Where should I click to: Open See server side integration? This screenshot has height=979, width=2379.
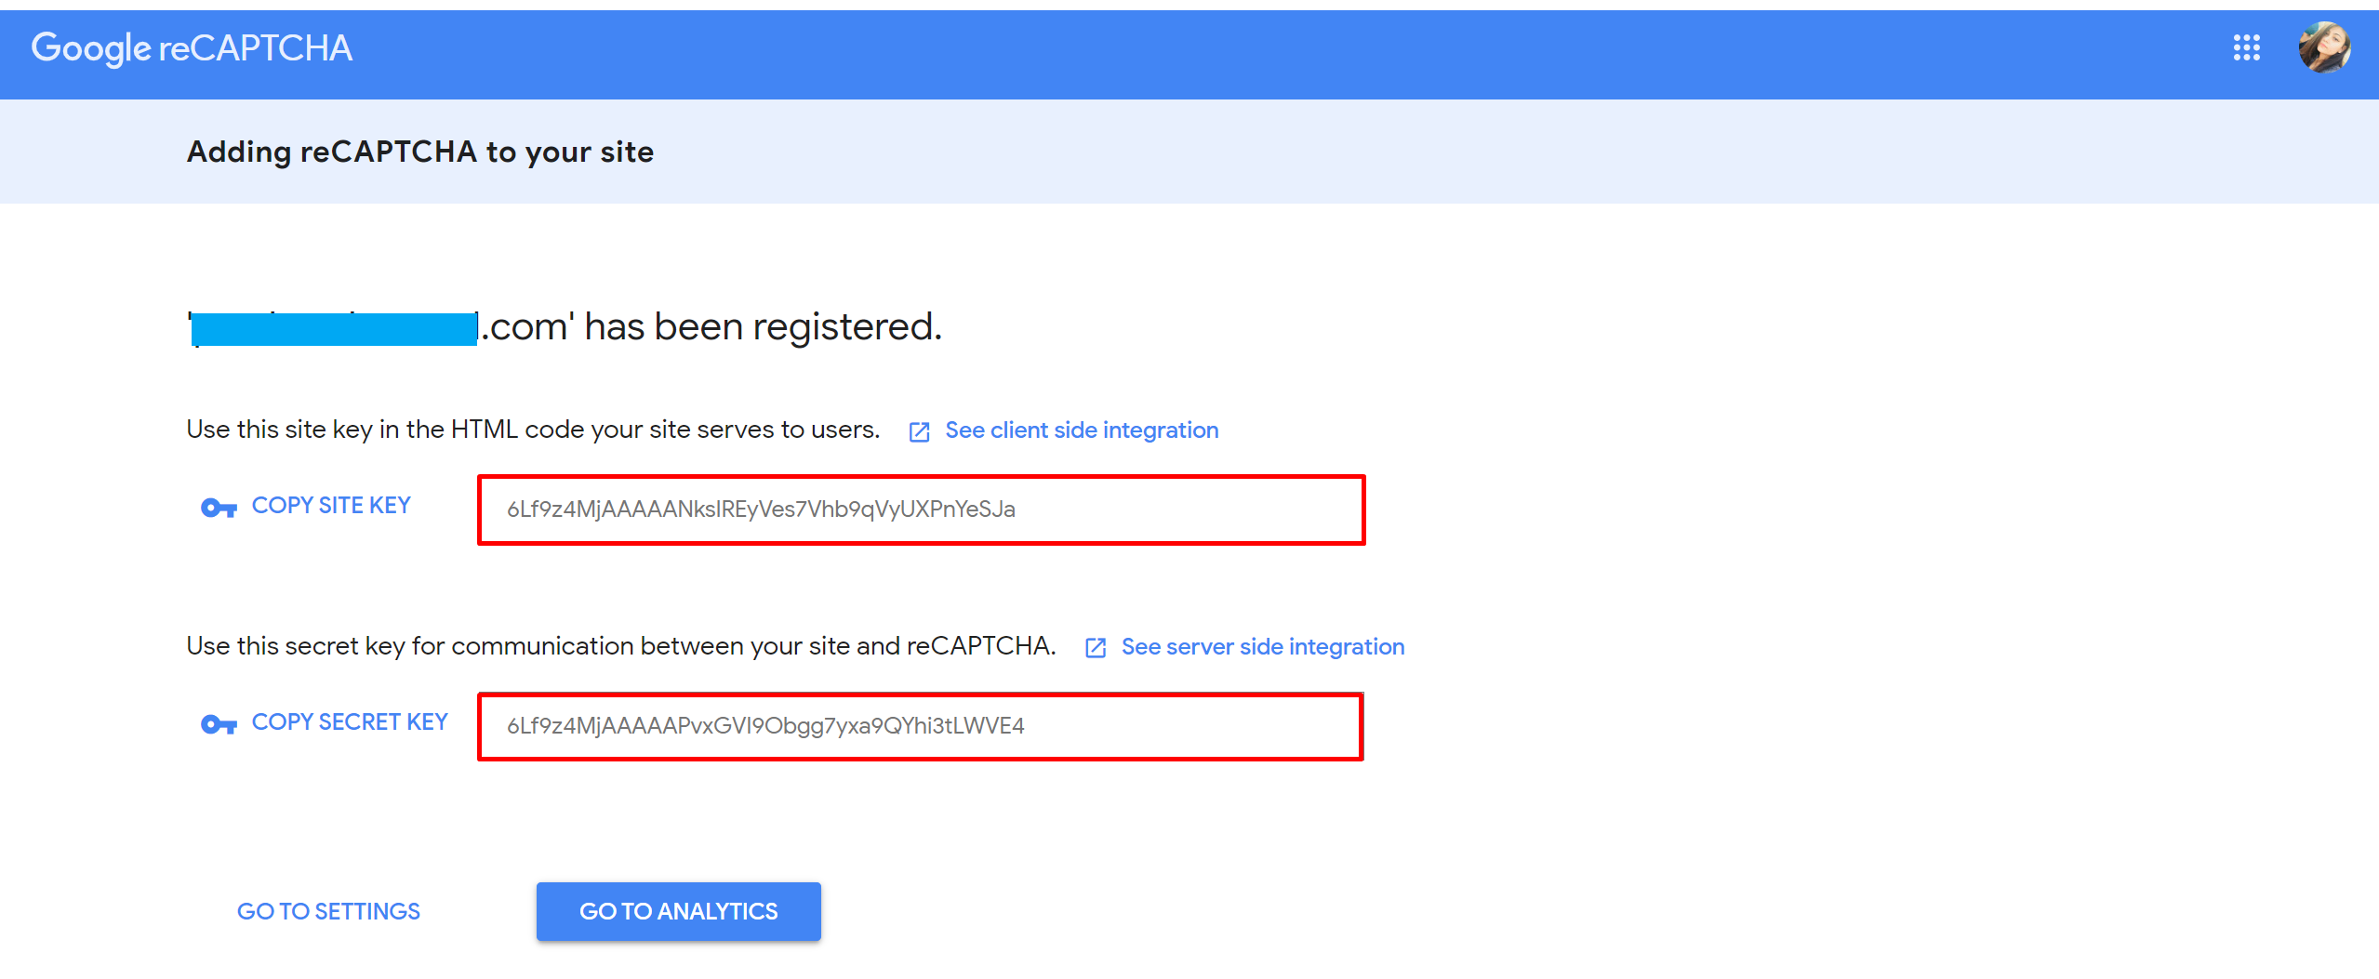point(1262,646)
